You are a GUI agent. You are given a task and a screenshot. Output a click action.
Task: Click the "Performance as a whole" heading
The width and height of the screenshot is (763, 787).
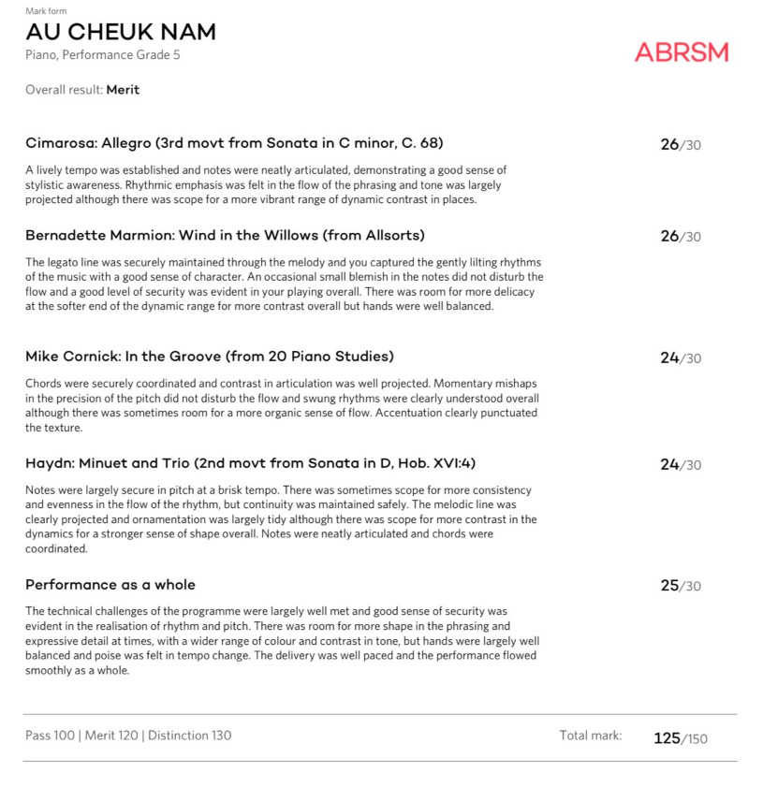point(110,585)
